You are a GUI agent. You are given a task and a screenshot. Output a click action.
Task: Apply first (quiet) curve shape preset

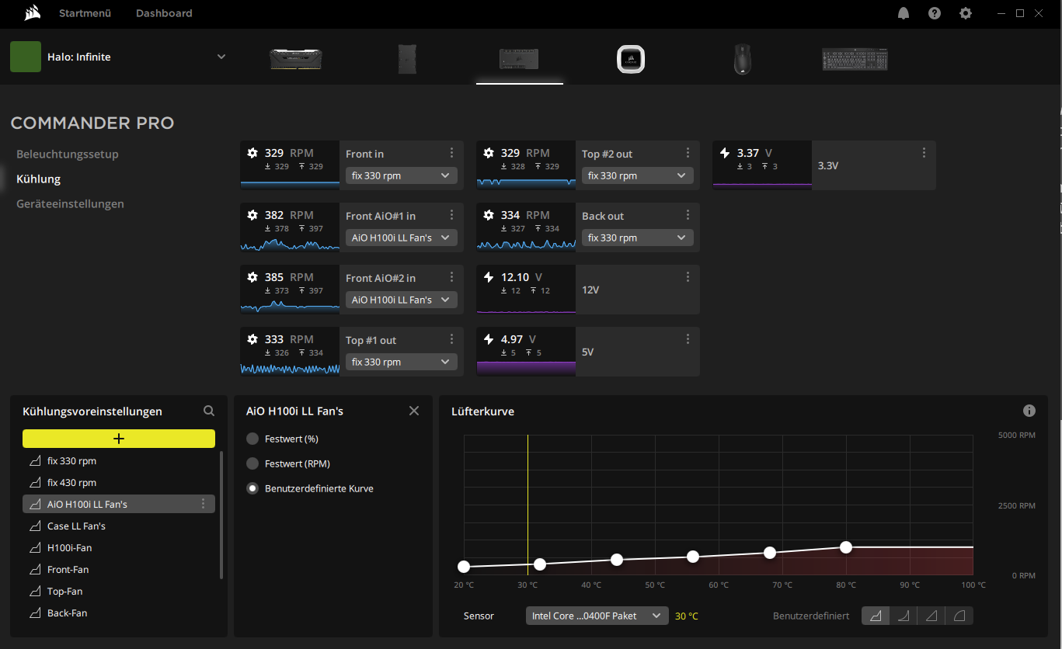tap(876, 616)
